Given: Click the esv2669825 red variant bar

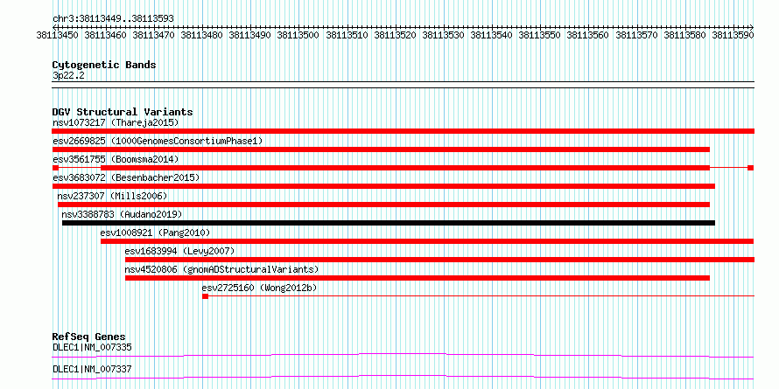Looking at the screenshot, I should pos(381,149).
